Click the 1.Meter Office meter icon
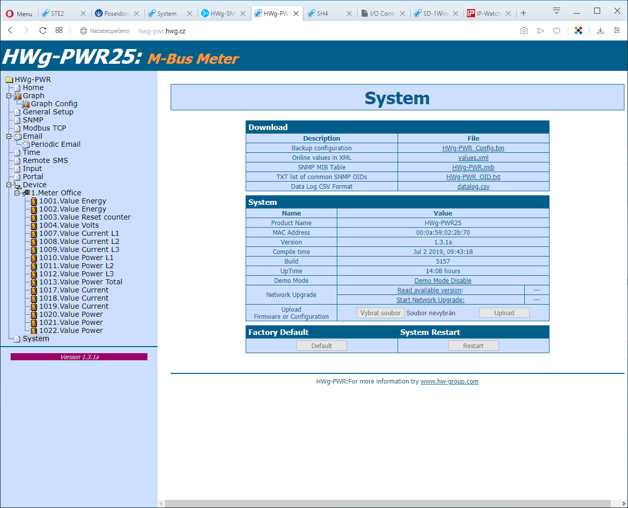Screen dimensions: 628x508 click(26, 193)
